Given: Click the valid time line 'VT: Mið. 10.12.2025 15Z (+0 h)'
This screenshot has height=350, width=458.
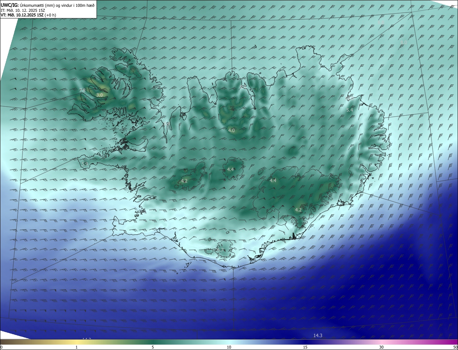Looking at the screenshot, I should pos(29,15).
